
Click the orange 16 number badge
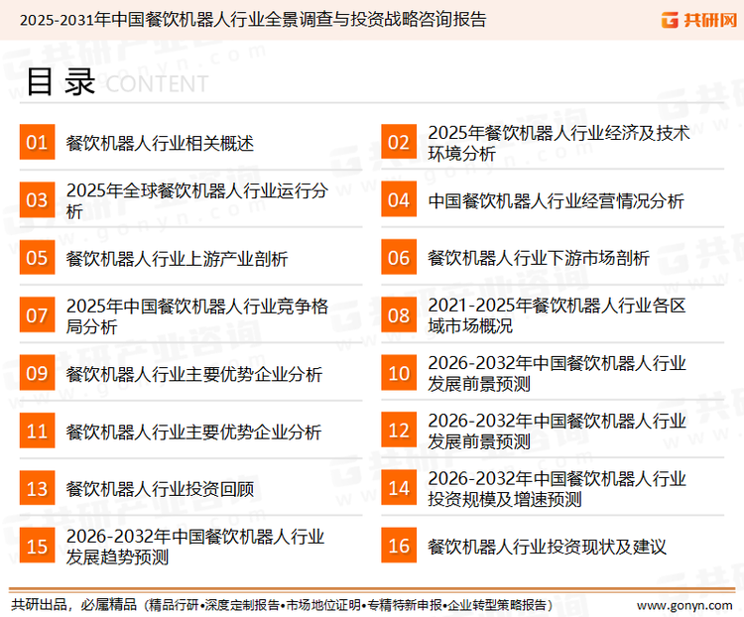(398, 547)
